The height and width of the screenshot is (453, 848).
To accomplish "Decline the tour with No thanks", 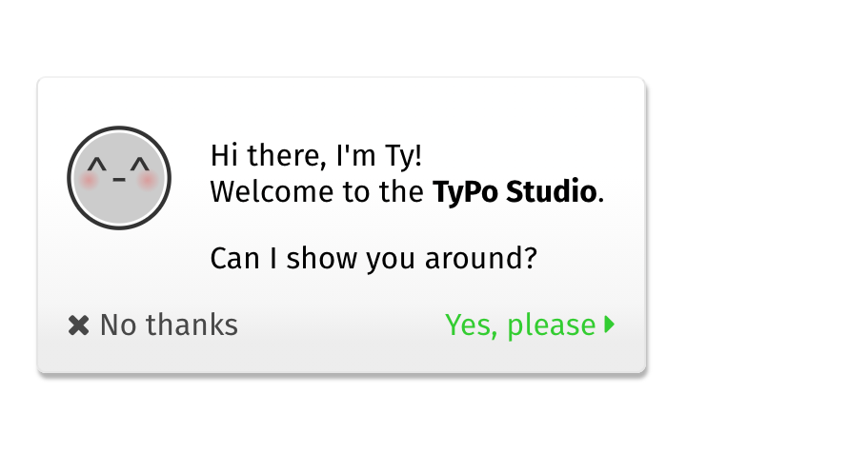I will [153, 325].
